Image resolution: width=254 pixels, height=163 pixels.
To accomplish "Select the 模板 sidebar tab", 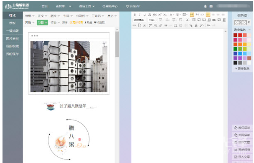I will coord(13,23).
